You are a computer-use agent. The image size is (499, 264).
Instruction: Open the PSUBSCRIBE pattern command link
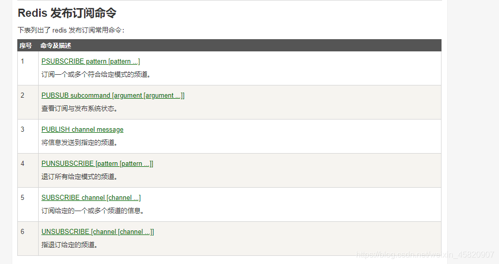click(91, 62)
